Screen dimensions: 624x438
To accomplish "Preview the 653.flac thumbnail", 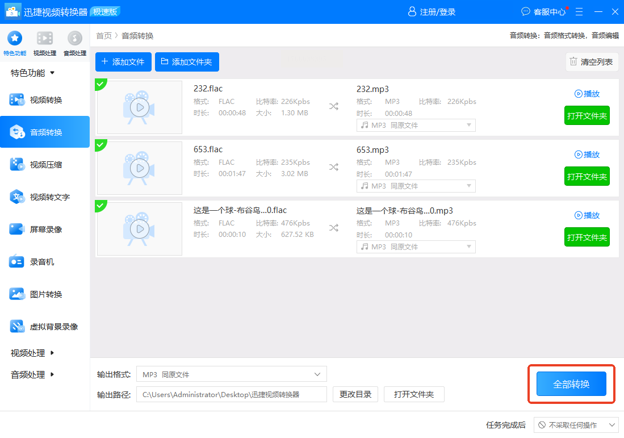I will click(x=140, y=168).
